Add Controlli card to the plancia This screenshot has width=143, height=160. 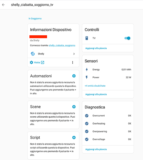(96, 48)
